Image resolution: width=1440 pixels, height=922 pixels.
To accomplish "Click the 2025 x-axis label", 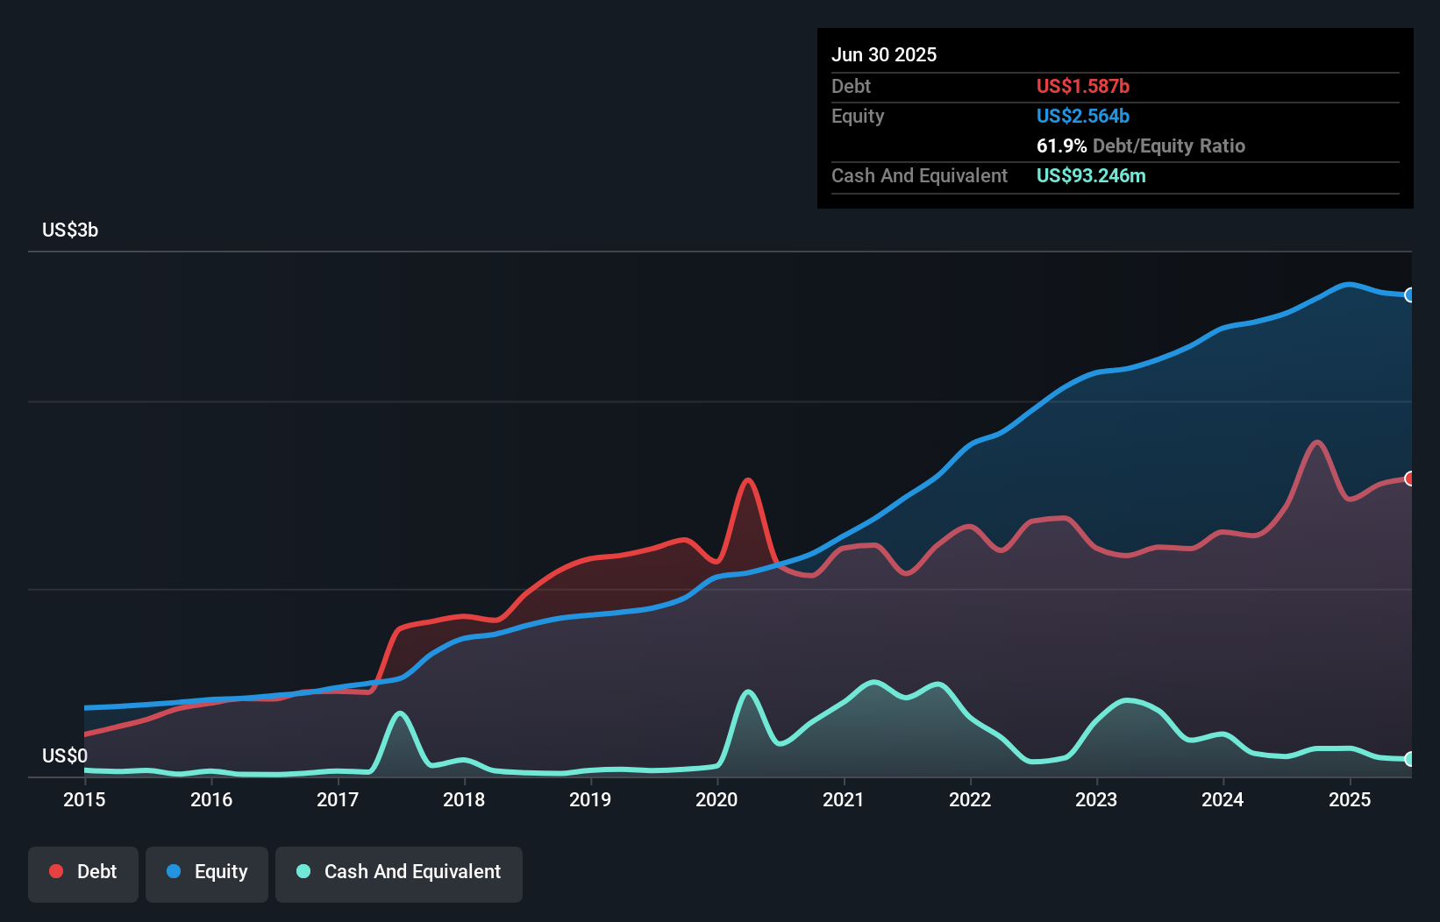I will tap(1350, 799).
